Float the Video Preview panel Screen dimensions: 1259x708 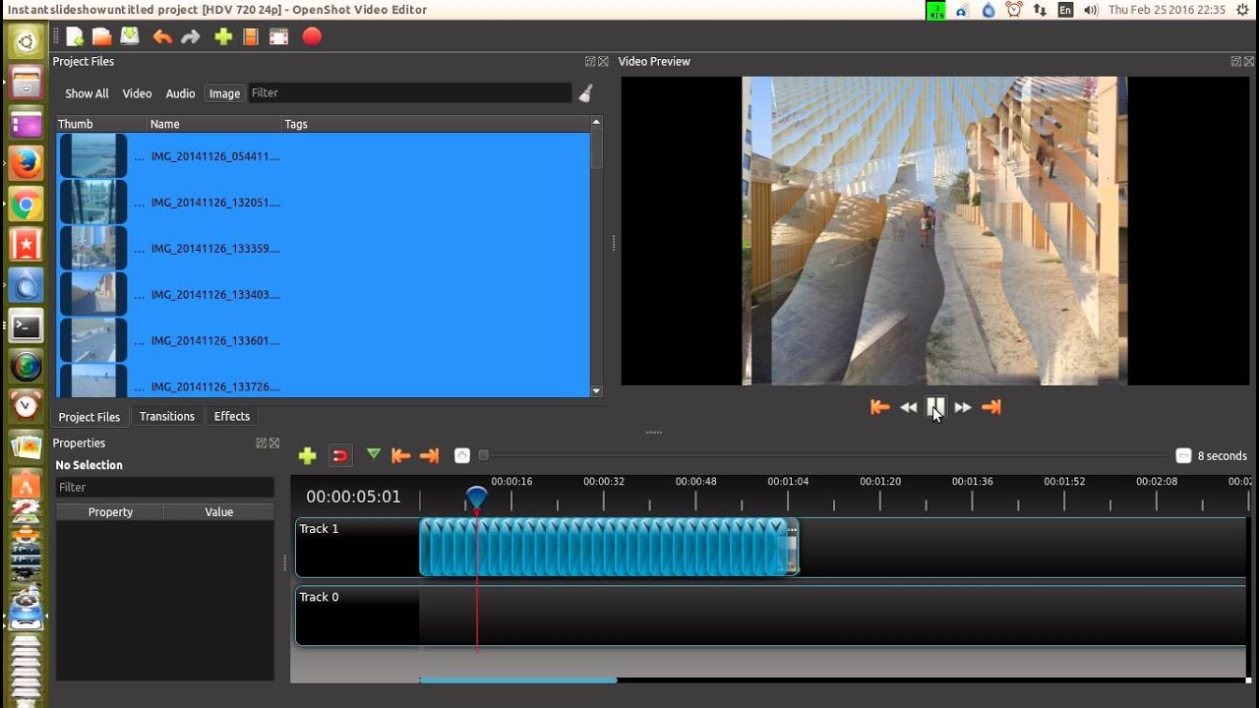coord(1235,61)
